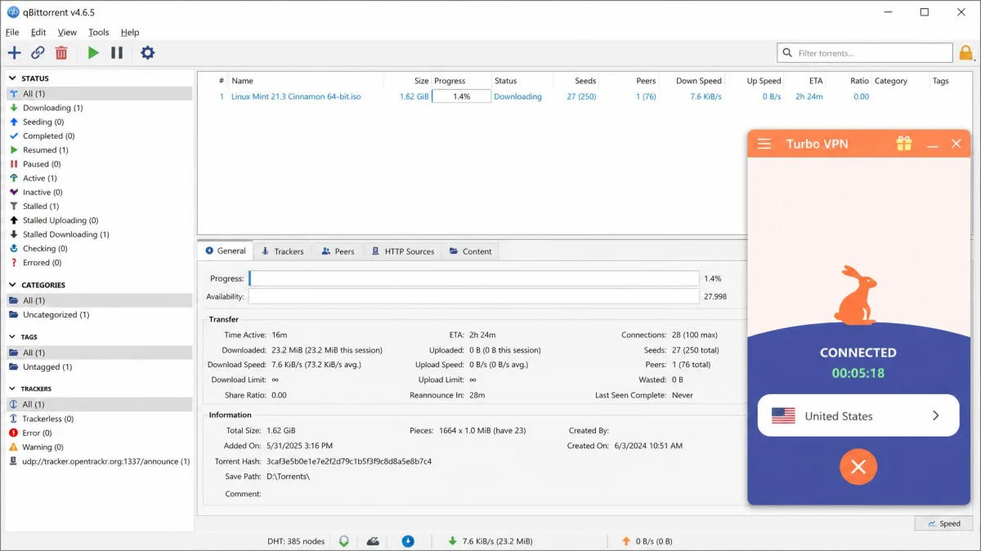Switch to the Trackers tab
981x551 pixels.
[x=282, y=251]
